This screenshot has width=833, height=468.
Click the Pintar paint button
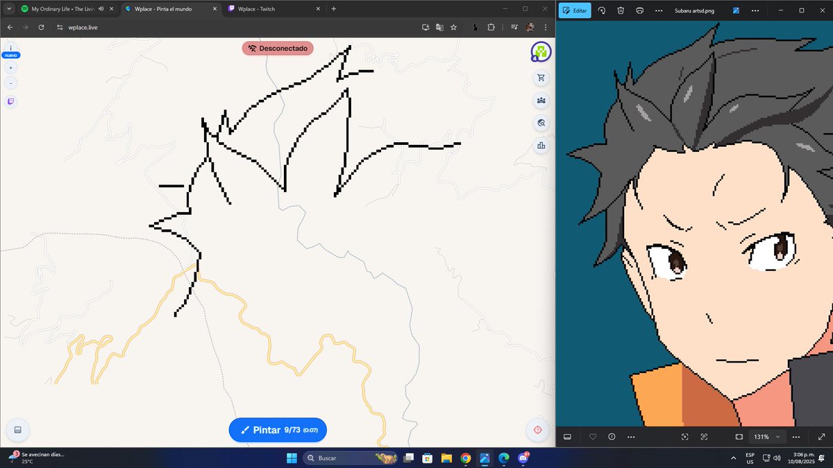pos(278,430)
